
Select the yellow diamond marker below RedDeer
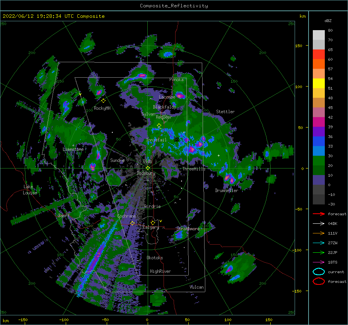(159, 126)
